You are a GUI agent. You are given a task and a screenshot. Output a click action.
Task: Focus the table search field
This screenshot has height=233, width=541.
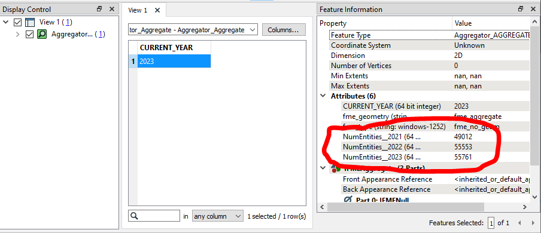[154, 216]
